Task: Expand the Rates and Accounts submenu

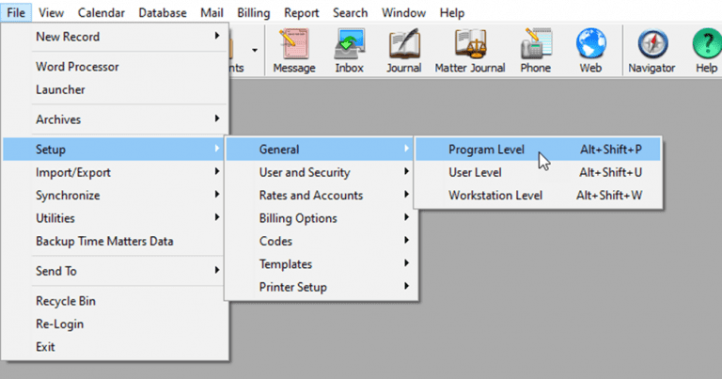Action: click(x=310, y=196)
